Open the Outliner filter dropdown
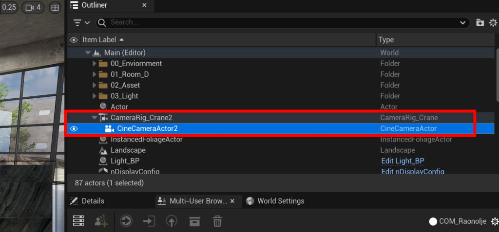The width and height of the screenshot is (499, 232). 81,22
